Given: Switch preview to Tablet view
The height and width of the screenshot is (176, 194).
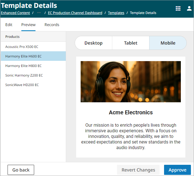Looking at the screenshot, I should tap(131, 43).
